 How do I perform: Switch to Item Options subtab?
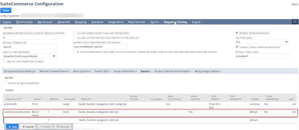pyautogui.click(x=82, y=71)
